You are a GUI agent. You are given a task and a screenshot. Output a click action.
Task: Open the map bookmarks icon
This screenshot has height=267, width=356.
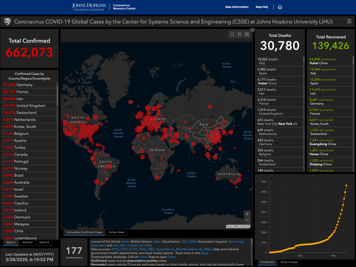coord(233,34)
